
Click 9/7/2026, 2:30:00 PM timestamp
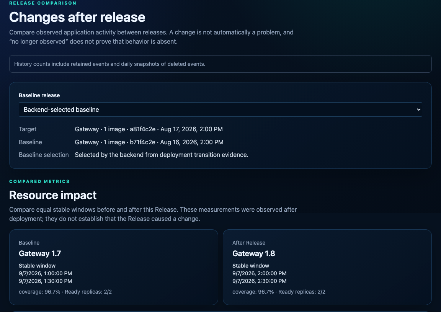(x=259, y=281)
